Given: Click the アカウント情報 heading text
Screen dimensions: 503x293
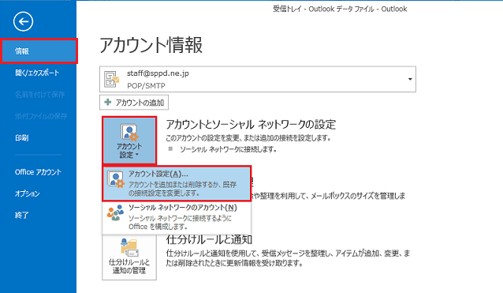Looking at the screenshot, I should [x=151, y=45].
